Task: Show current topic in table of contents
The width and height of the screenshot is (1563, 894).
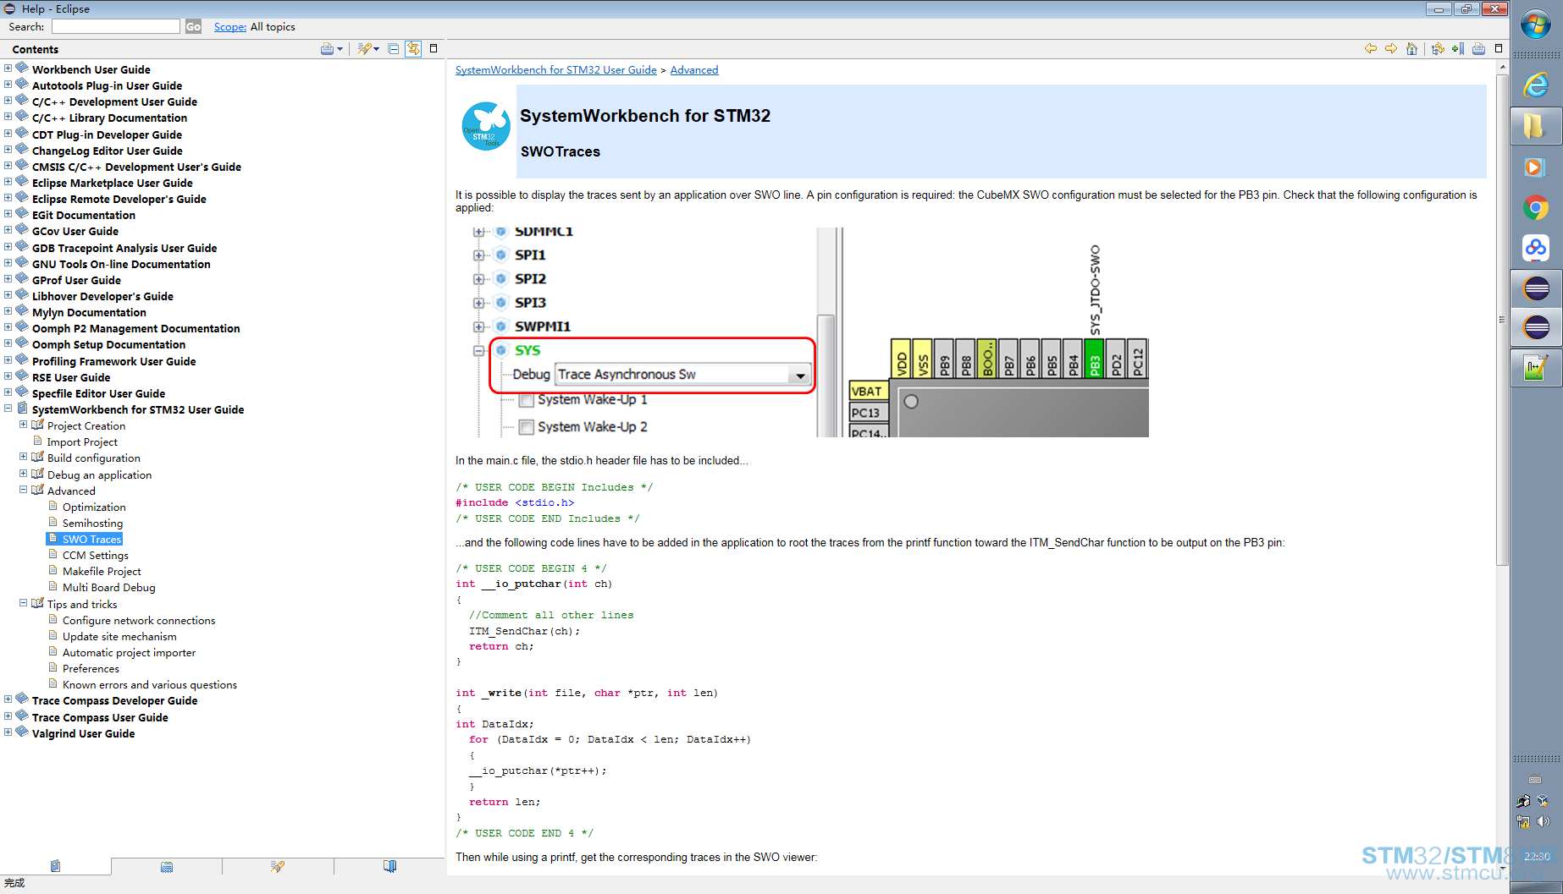Action: (1438, 49)
